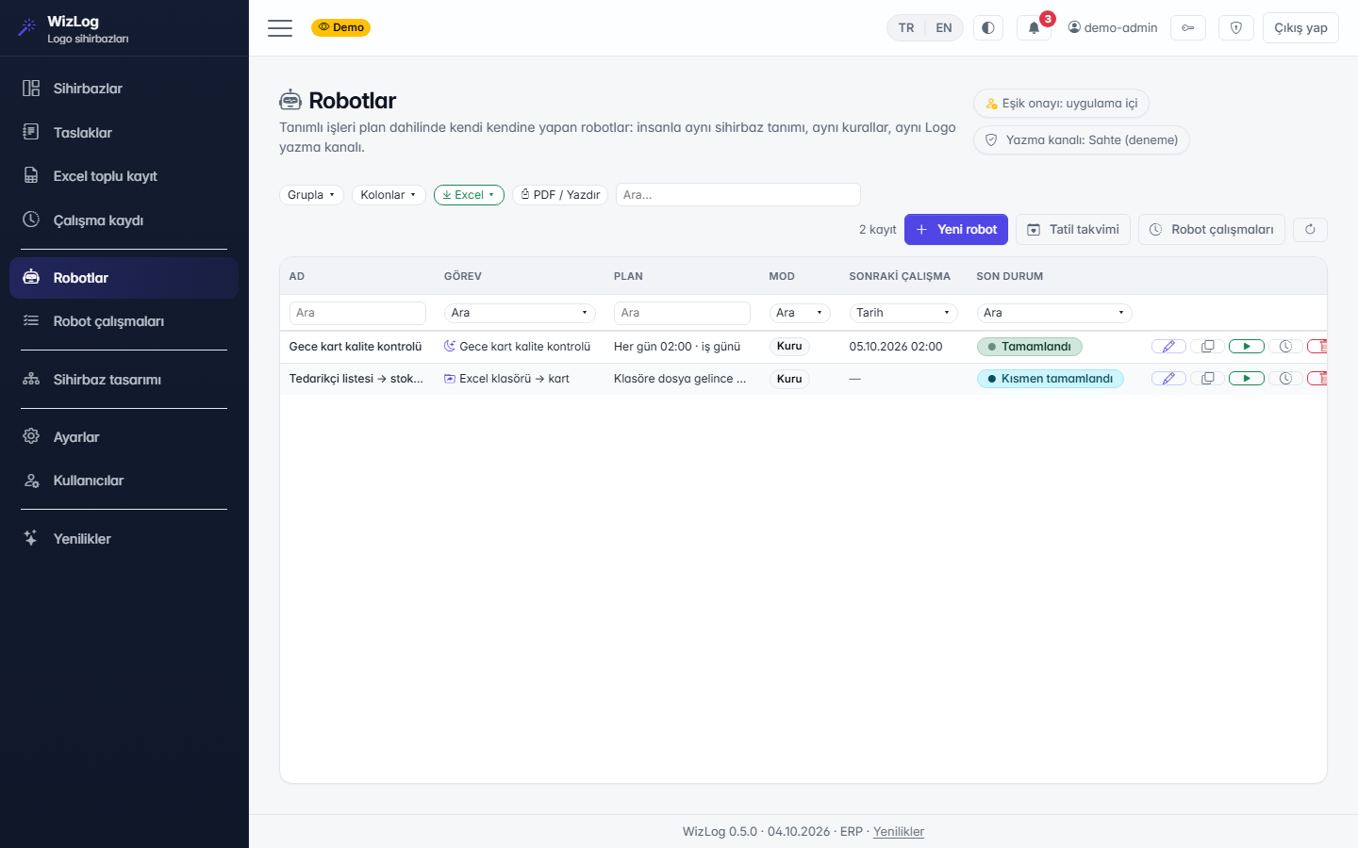The width and height of the screenshot is (1358, 848).
Task: Collapse the sidebar with the hamburger icon
Action: tap(280, 28)
